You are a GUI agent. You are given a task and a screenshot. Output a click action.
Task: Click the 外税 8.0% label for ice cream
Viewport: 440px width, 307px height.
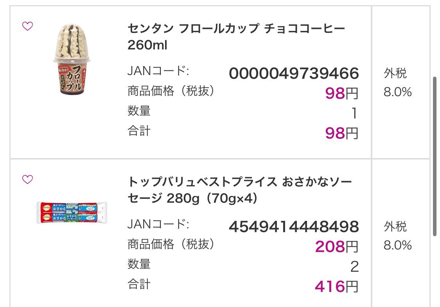pos(398,83)
